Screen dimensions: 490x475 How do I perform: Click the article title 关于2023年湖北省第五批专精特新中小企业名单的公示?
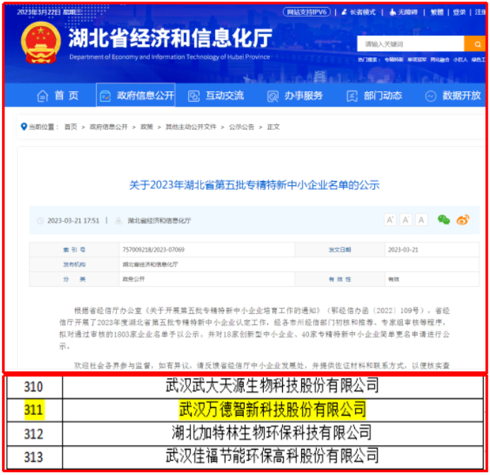tap(254, 185)
